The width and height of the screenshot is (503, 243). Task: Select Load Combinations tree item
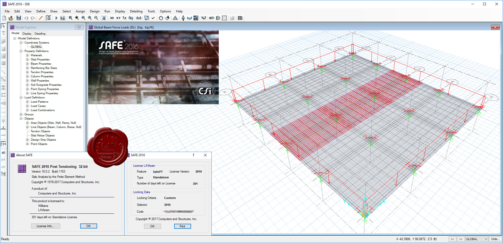click(43, 110)
